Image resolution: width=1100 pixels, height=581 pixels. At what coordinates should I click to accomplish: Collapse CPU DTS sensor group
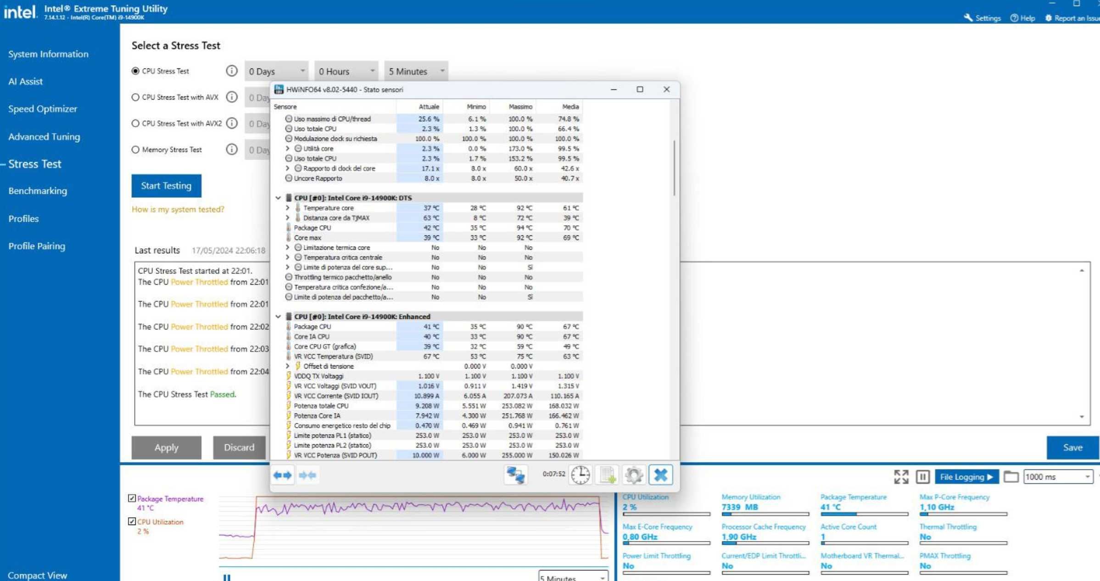point(278,198)
